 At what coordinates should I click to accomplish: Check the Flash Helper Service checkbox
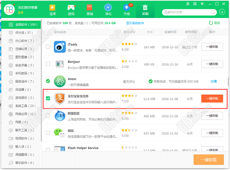48,150
